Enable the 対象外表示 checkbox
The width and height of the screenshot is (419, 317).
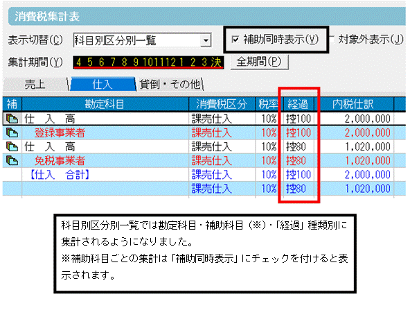[x=332, y=40]
